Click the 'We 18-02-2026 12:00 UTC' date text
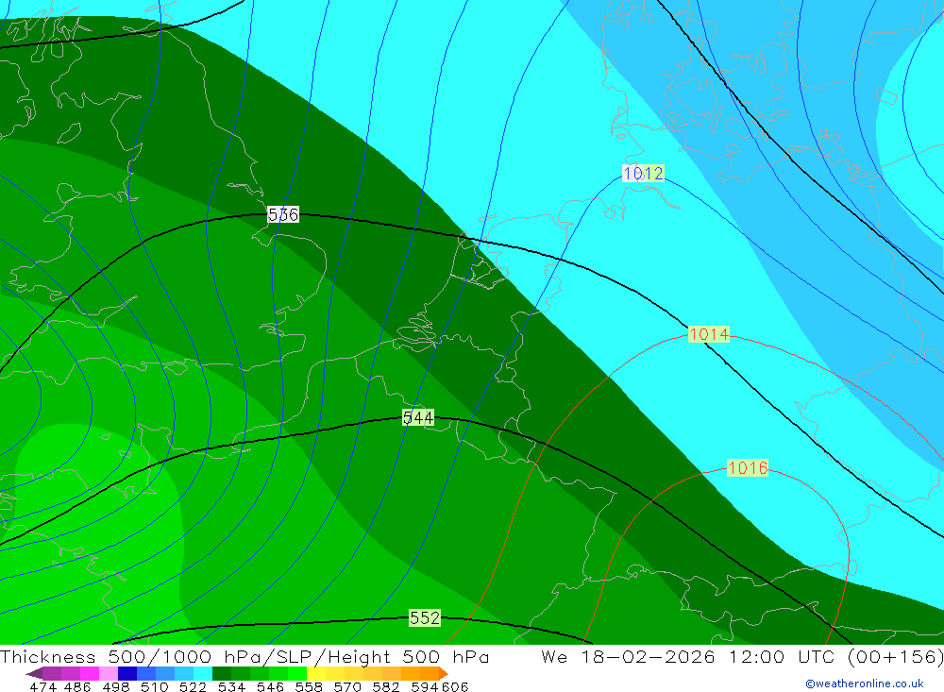The height and width of the screenshot is (692, 944). [691, 656]
